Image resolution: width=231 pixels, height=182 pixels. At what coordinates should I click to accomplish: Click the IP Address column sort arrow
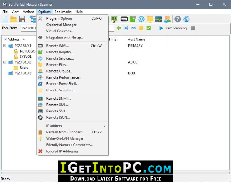click(x=23, y=39)
